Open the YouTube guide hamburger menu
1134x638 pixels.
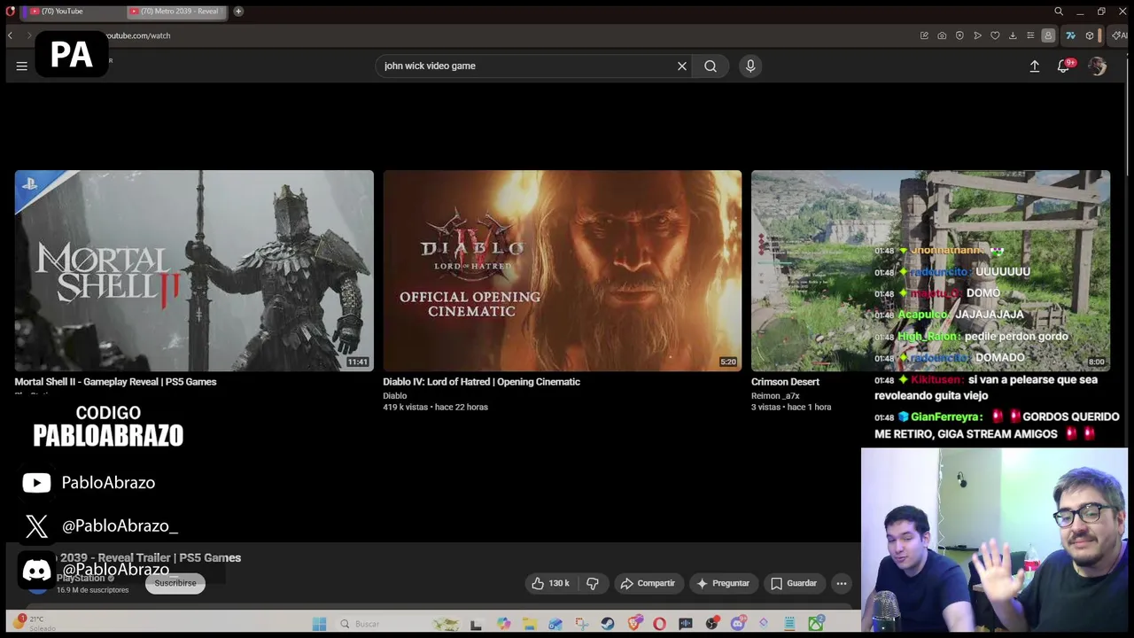point(21,66)
